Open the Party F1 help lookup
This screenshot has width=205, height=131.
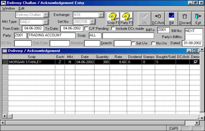coord(126,19)
